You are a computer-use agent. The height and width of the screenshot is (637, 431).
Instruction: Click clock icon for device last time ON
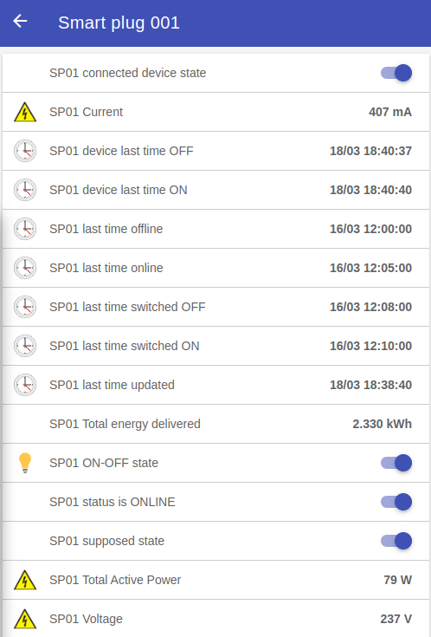(x=25, y=190)
